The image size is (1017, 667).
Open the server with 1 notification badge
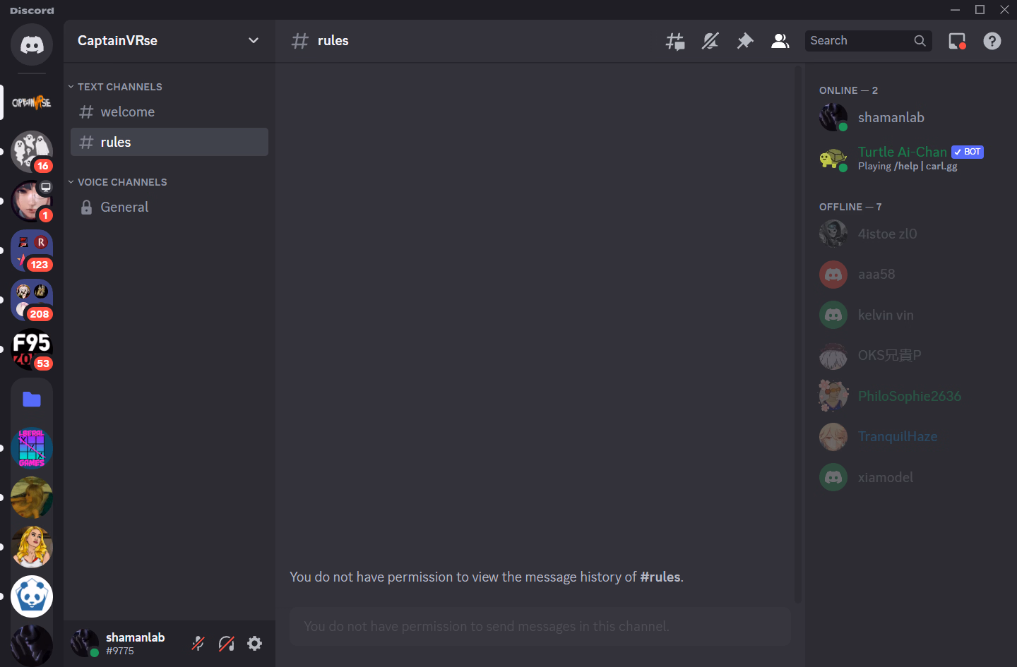(32, 201)
